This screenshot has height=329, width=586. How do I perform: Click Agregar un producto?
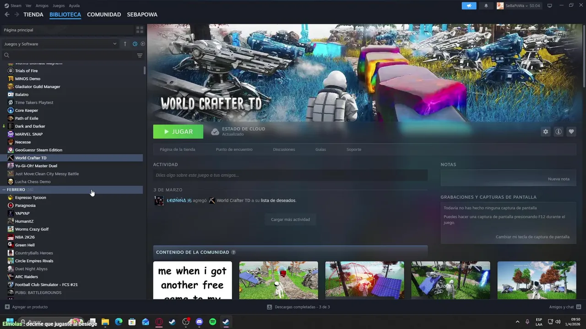pyautogui.click(x=26, y=307)
